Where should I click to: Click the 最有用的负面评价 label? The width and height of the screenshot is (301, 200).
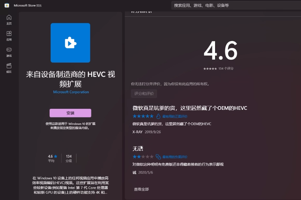[175, 157]
